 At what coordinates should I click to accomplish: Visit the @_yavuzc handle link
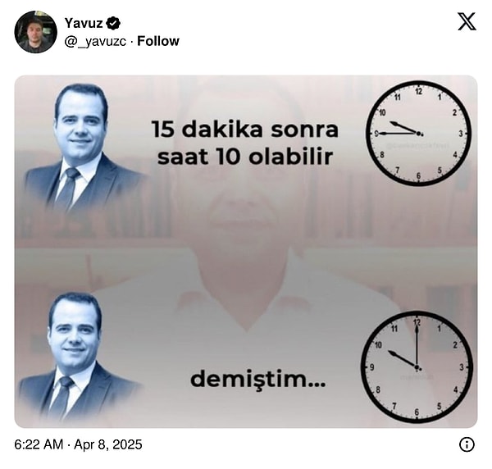[95, 41]
